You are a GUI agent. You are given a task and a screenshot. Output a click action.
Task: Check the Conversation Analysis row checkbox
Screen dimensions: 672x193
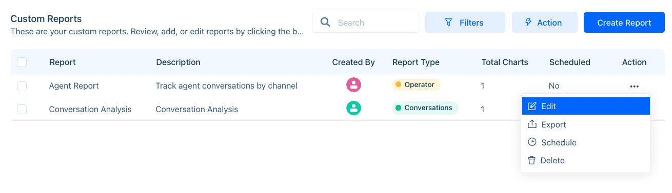tap(22, 109)
